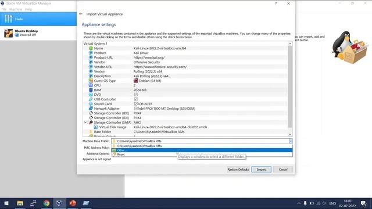Click the ENG language indicator in taskbar
Viewport: 372px width, 209px height.
332,203
